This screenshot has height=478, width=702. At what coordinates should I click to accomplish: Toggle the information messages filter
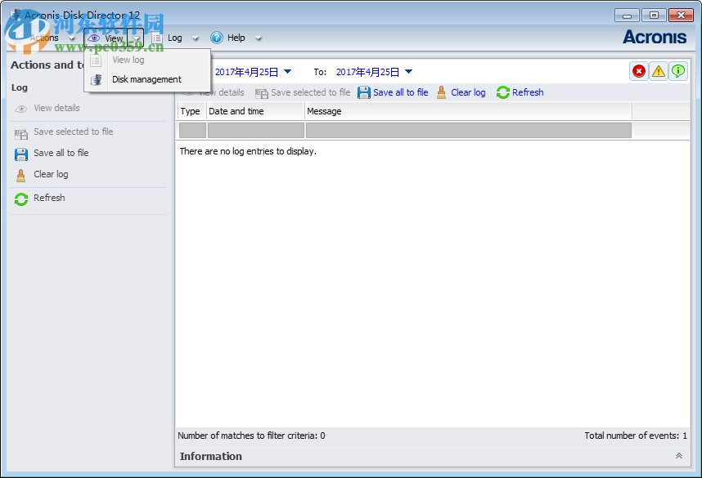(678, 71)
